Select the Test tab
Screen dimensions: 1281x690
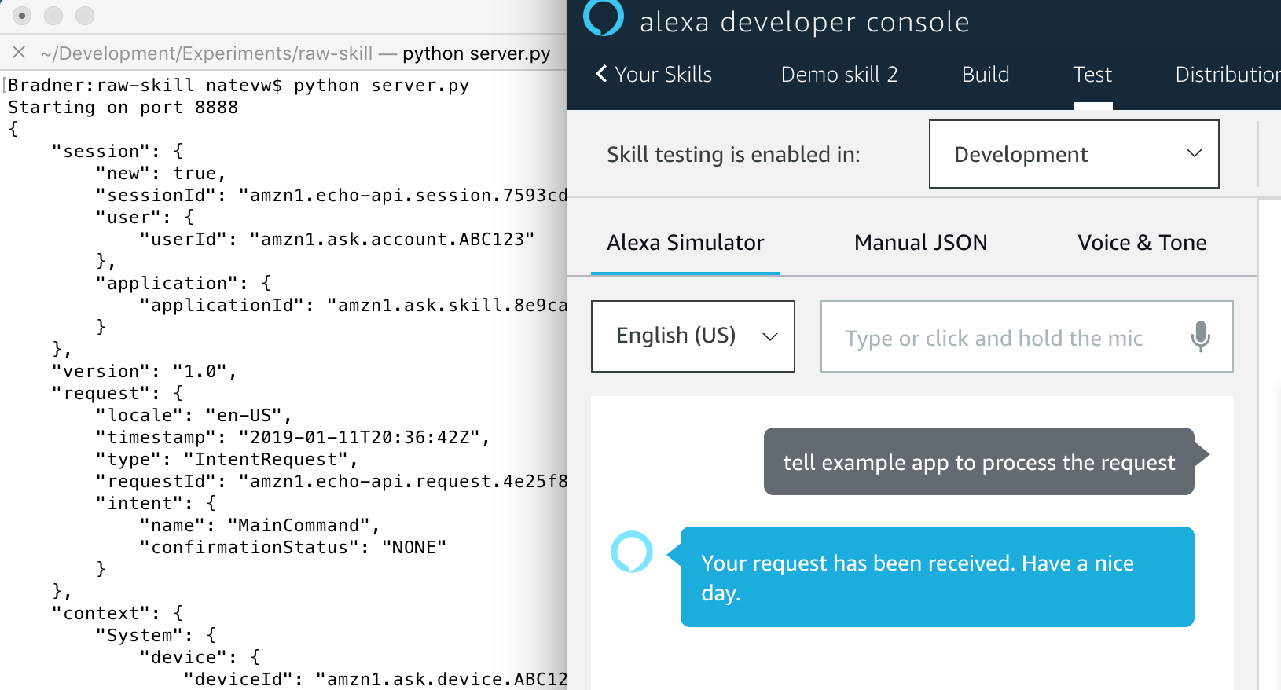[1092, 75]
